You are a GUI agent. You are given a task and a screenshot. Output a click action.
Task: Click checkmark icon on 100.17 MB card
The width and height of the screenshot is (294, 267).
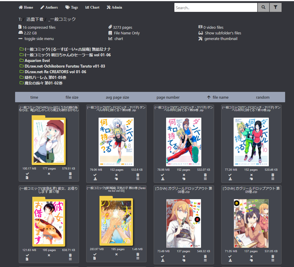click(x=27, y=174)
